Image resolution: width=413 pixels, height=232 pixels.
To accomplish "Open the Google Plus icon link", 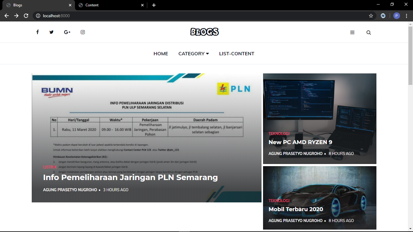I will point(67,32).
